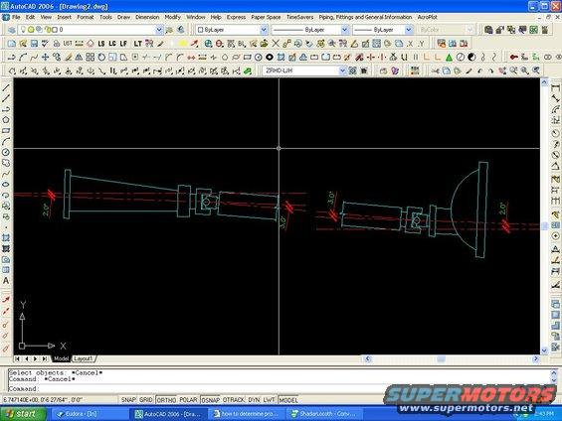Viewport: 562px width, 421px height.
Task: Click the green triangle toolbar icon
Action: coord(449,57)
